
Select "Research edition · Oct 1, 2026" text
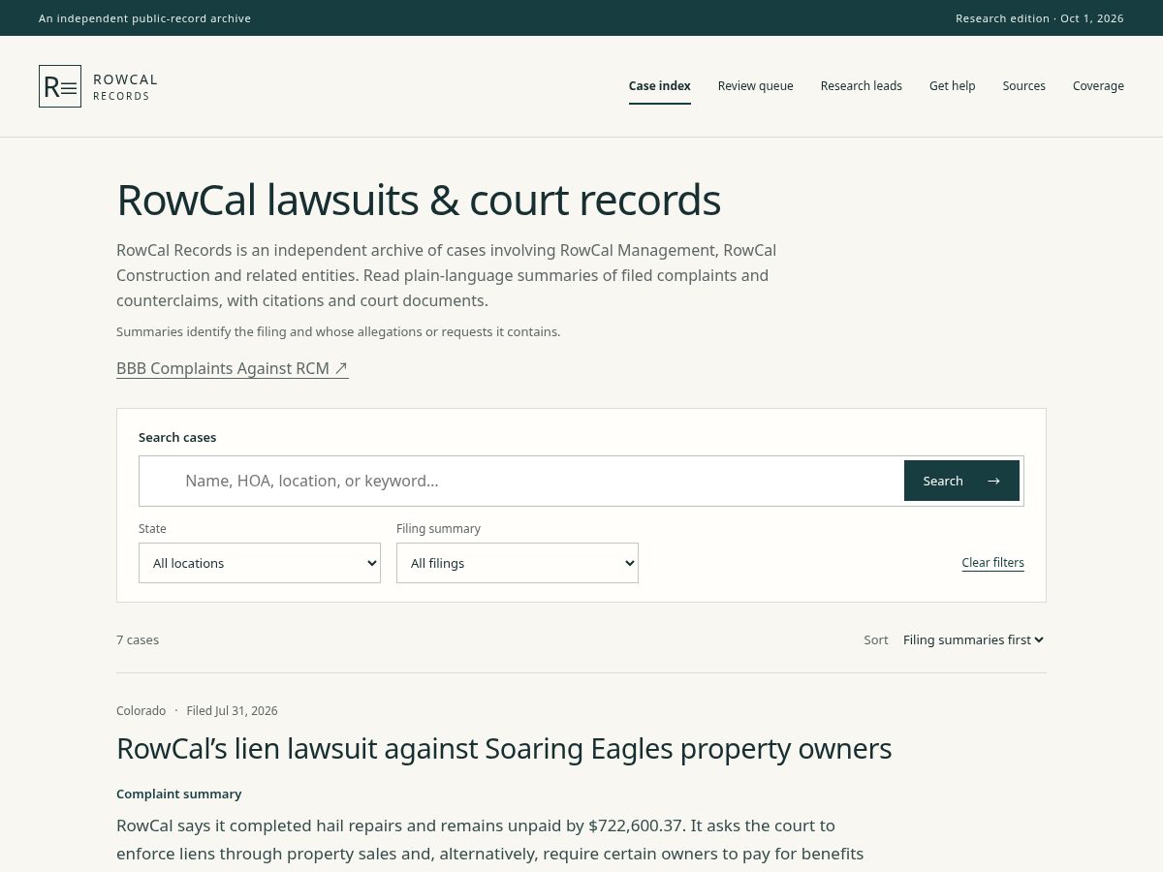(1040, 18)
